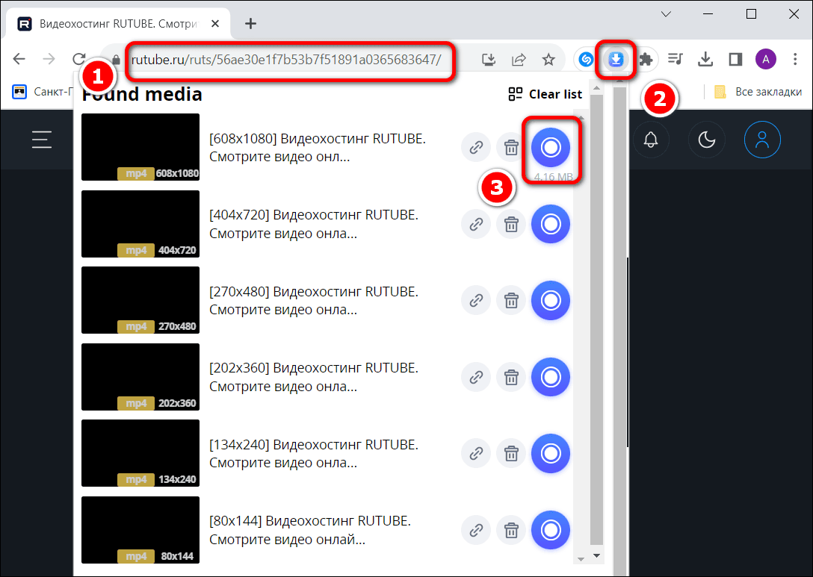This screenshot has width=813, height=577.
Task: Delete the 404x720 entry with trash icon
Action: coord(511,224)
